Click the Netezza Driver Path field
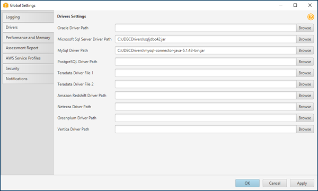318x191 pixels. coord(206,107)
